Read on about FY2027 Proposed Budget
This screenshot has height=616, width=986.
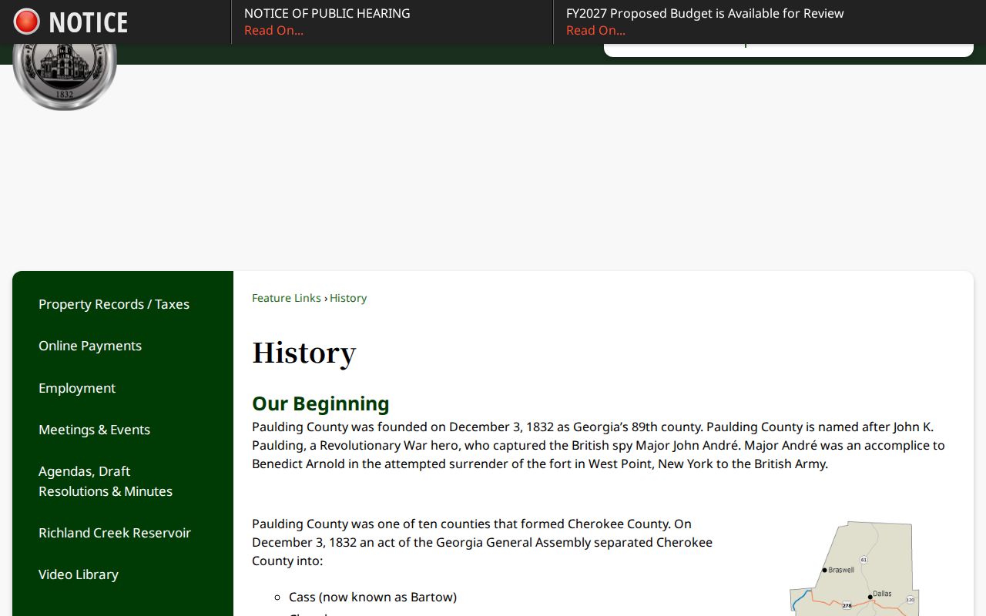pyautogui.click(x=595, y=30)
